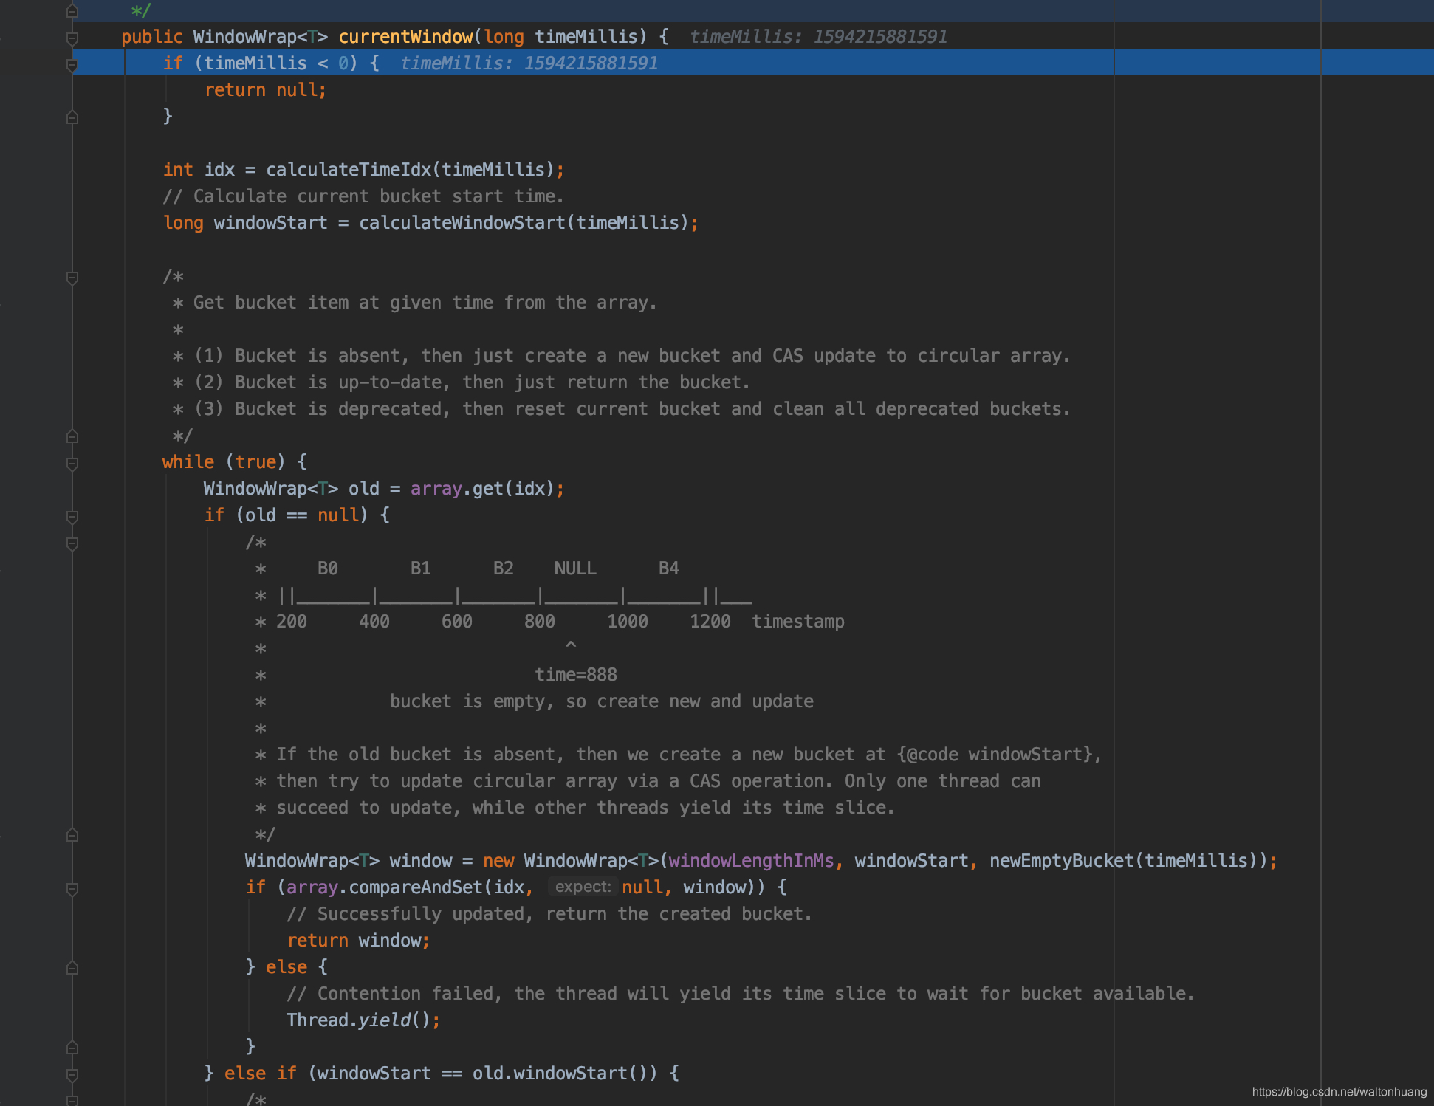
Task: Click comment line '(1) Bucket is absent'
Action: (x=621, y=356)
